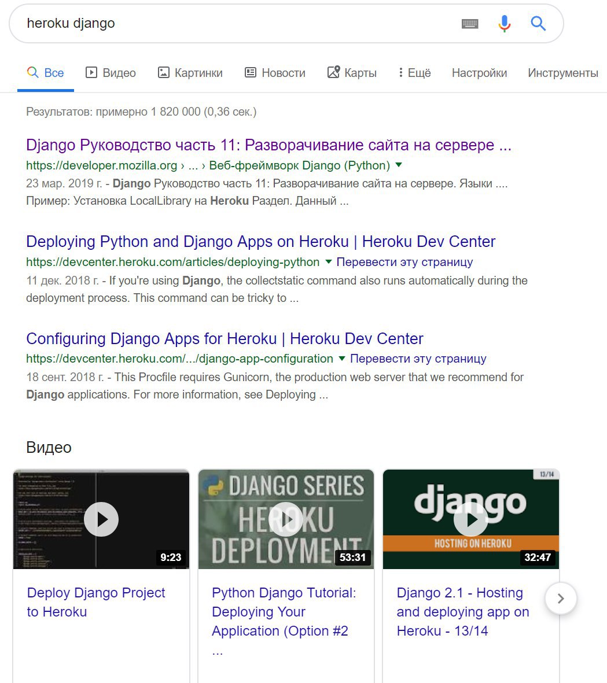Screen dimensions: 607x683
Task: Open 'Django 2.1 - Hosting and deploying app' title
Action: point(463,612)
